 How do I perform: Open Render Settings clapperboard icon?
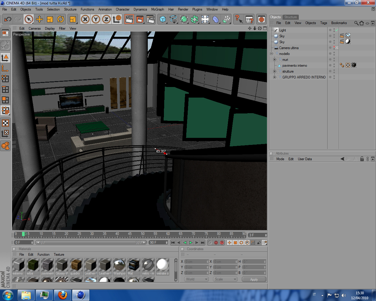pyautogui.click(x=150, y=19)
